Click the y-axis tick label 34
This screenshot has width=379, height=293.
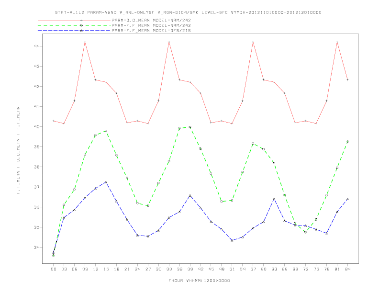[37, 248]
